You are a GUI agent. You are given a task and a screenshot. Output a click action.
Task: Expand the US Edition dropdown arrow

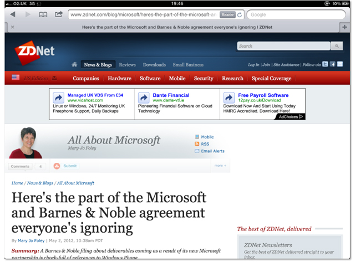(54, 78)
